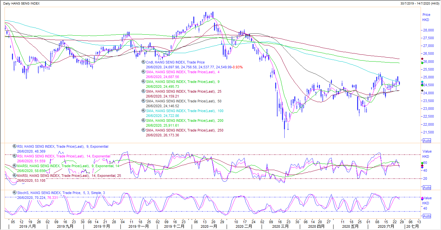
Task: Click the SMA 9 legend label text
Action: 183,82
